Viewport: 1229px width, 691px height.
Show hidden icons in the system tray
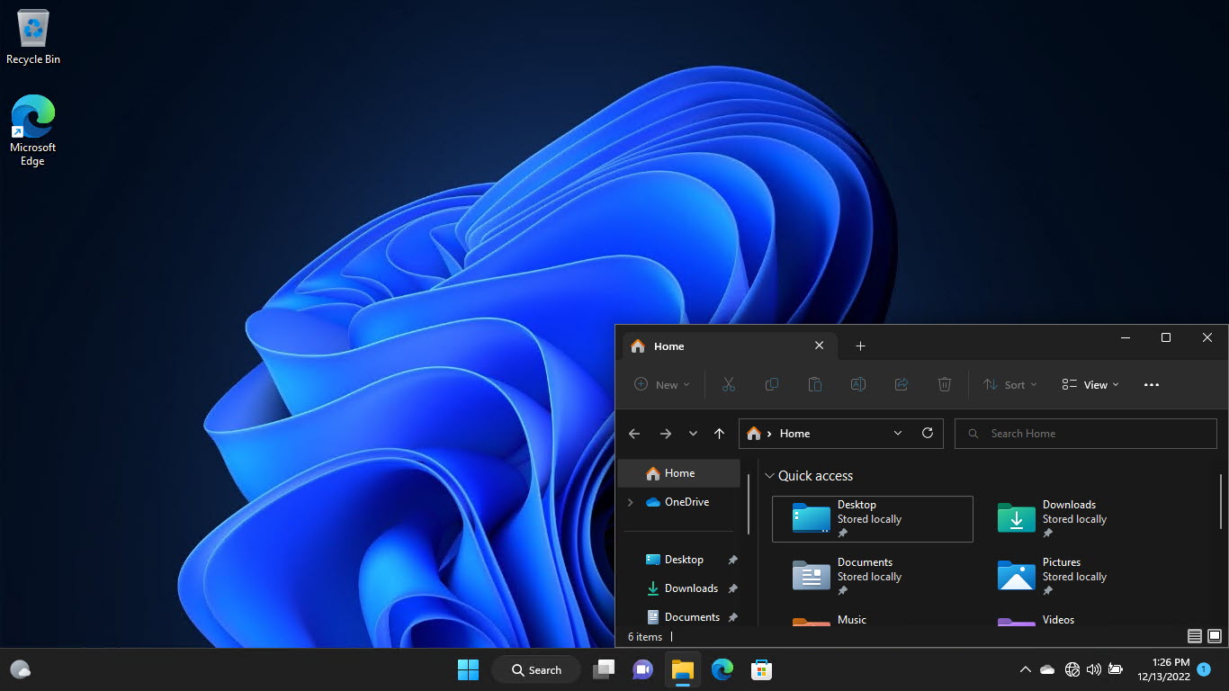[x=1025, y=669]
